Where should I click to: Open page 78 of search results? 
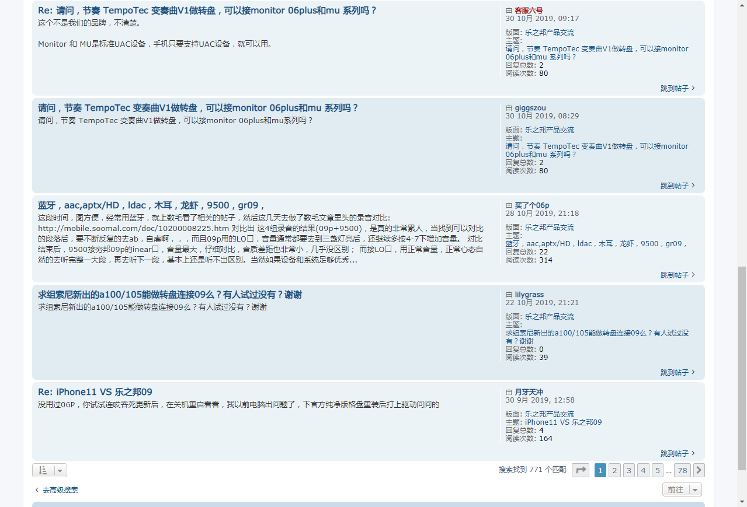point(682,470)
